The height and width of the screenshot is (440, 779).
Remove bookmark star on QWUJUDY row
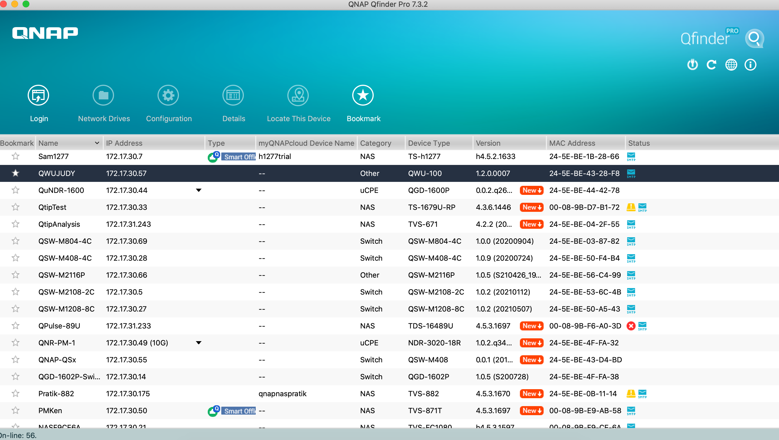(x=16, y=173)
